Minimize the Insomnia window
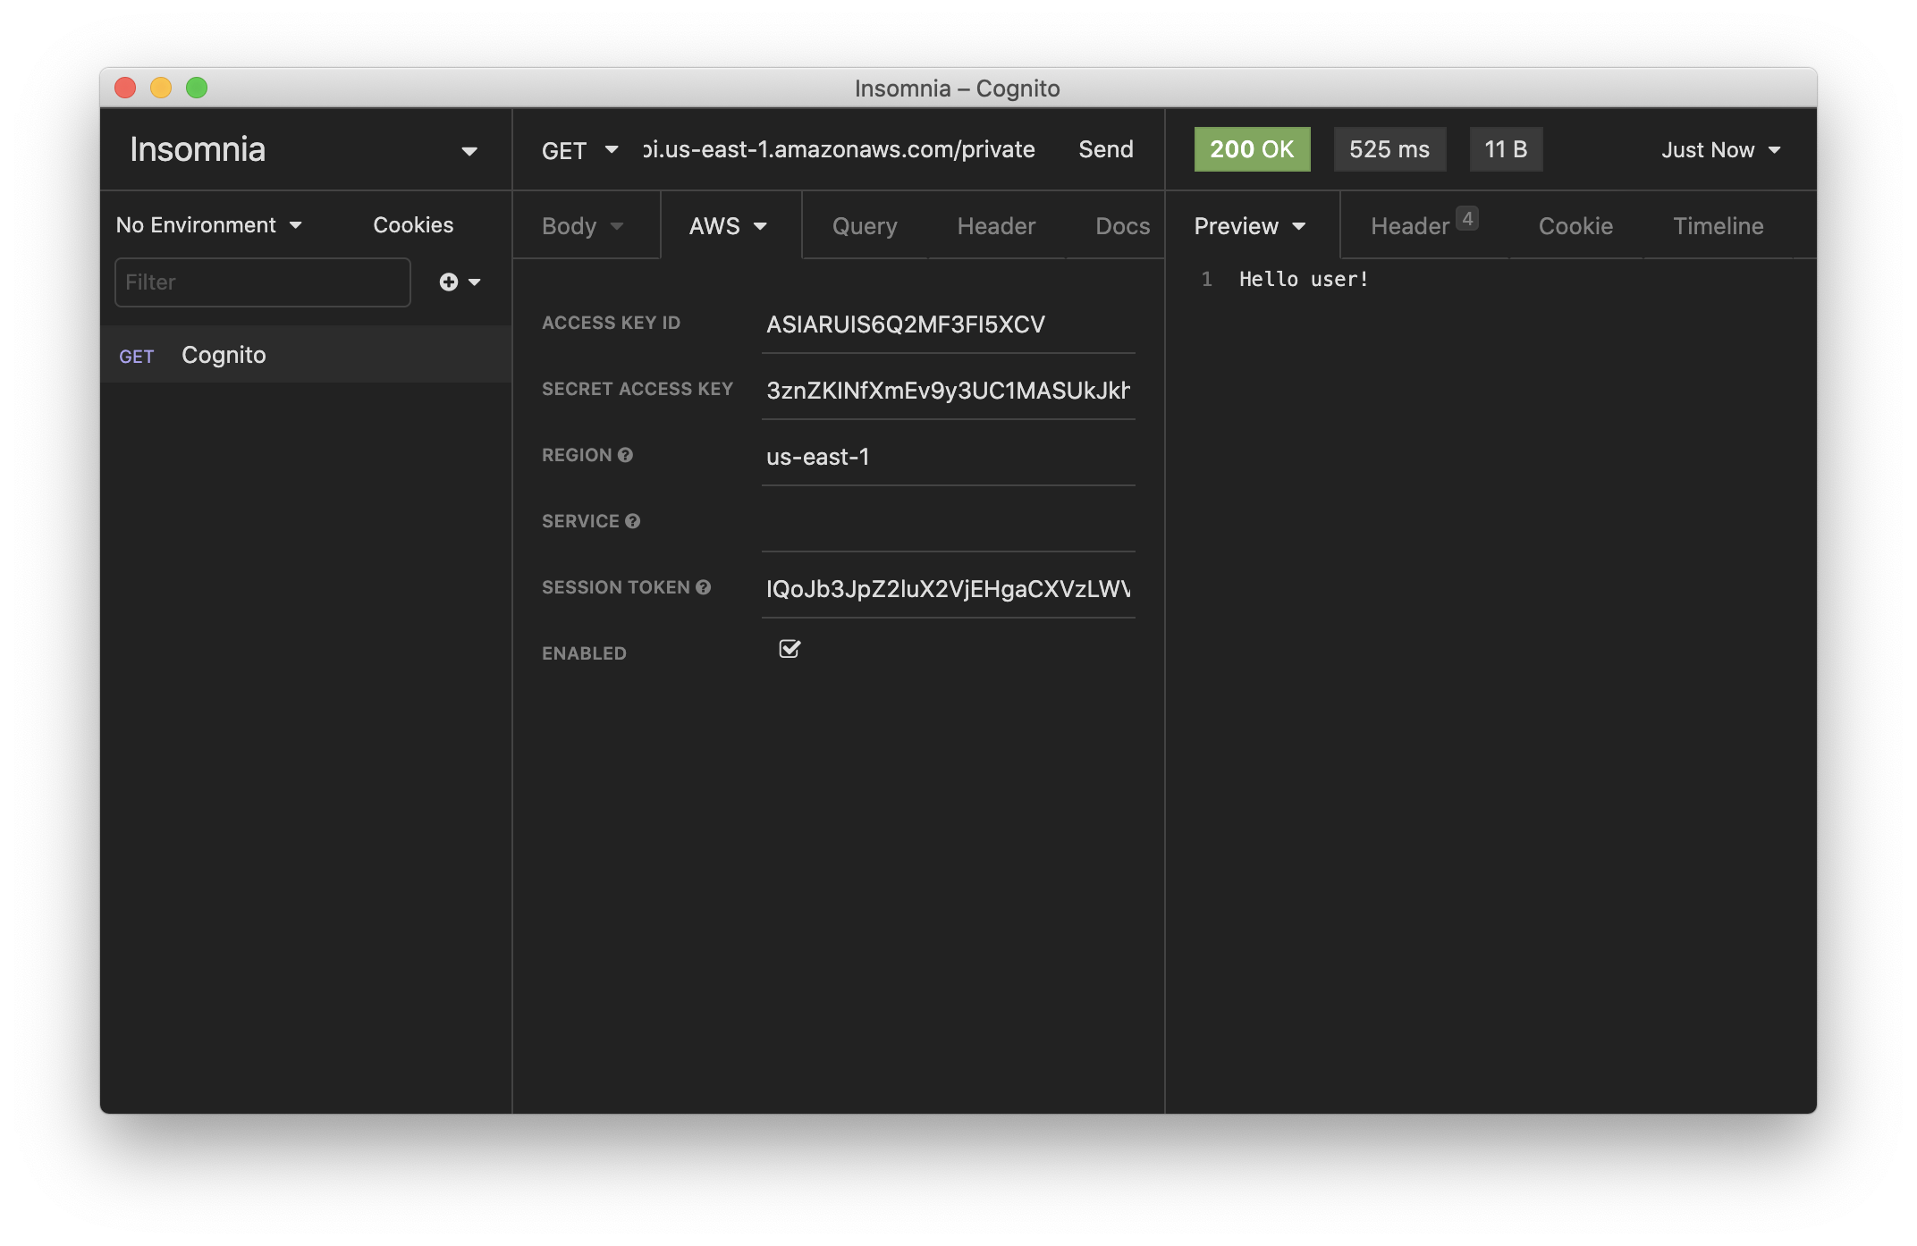 (161, 88)
